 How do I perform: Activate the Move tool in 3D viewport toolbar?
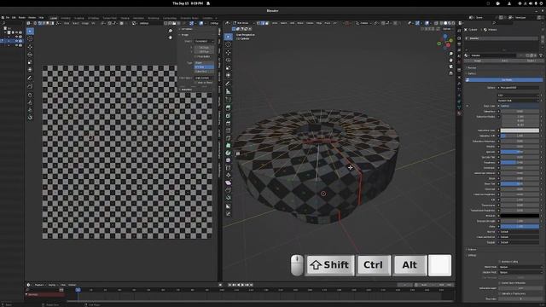click(x=228, y=53)
